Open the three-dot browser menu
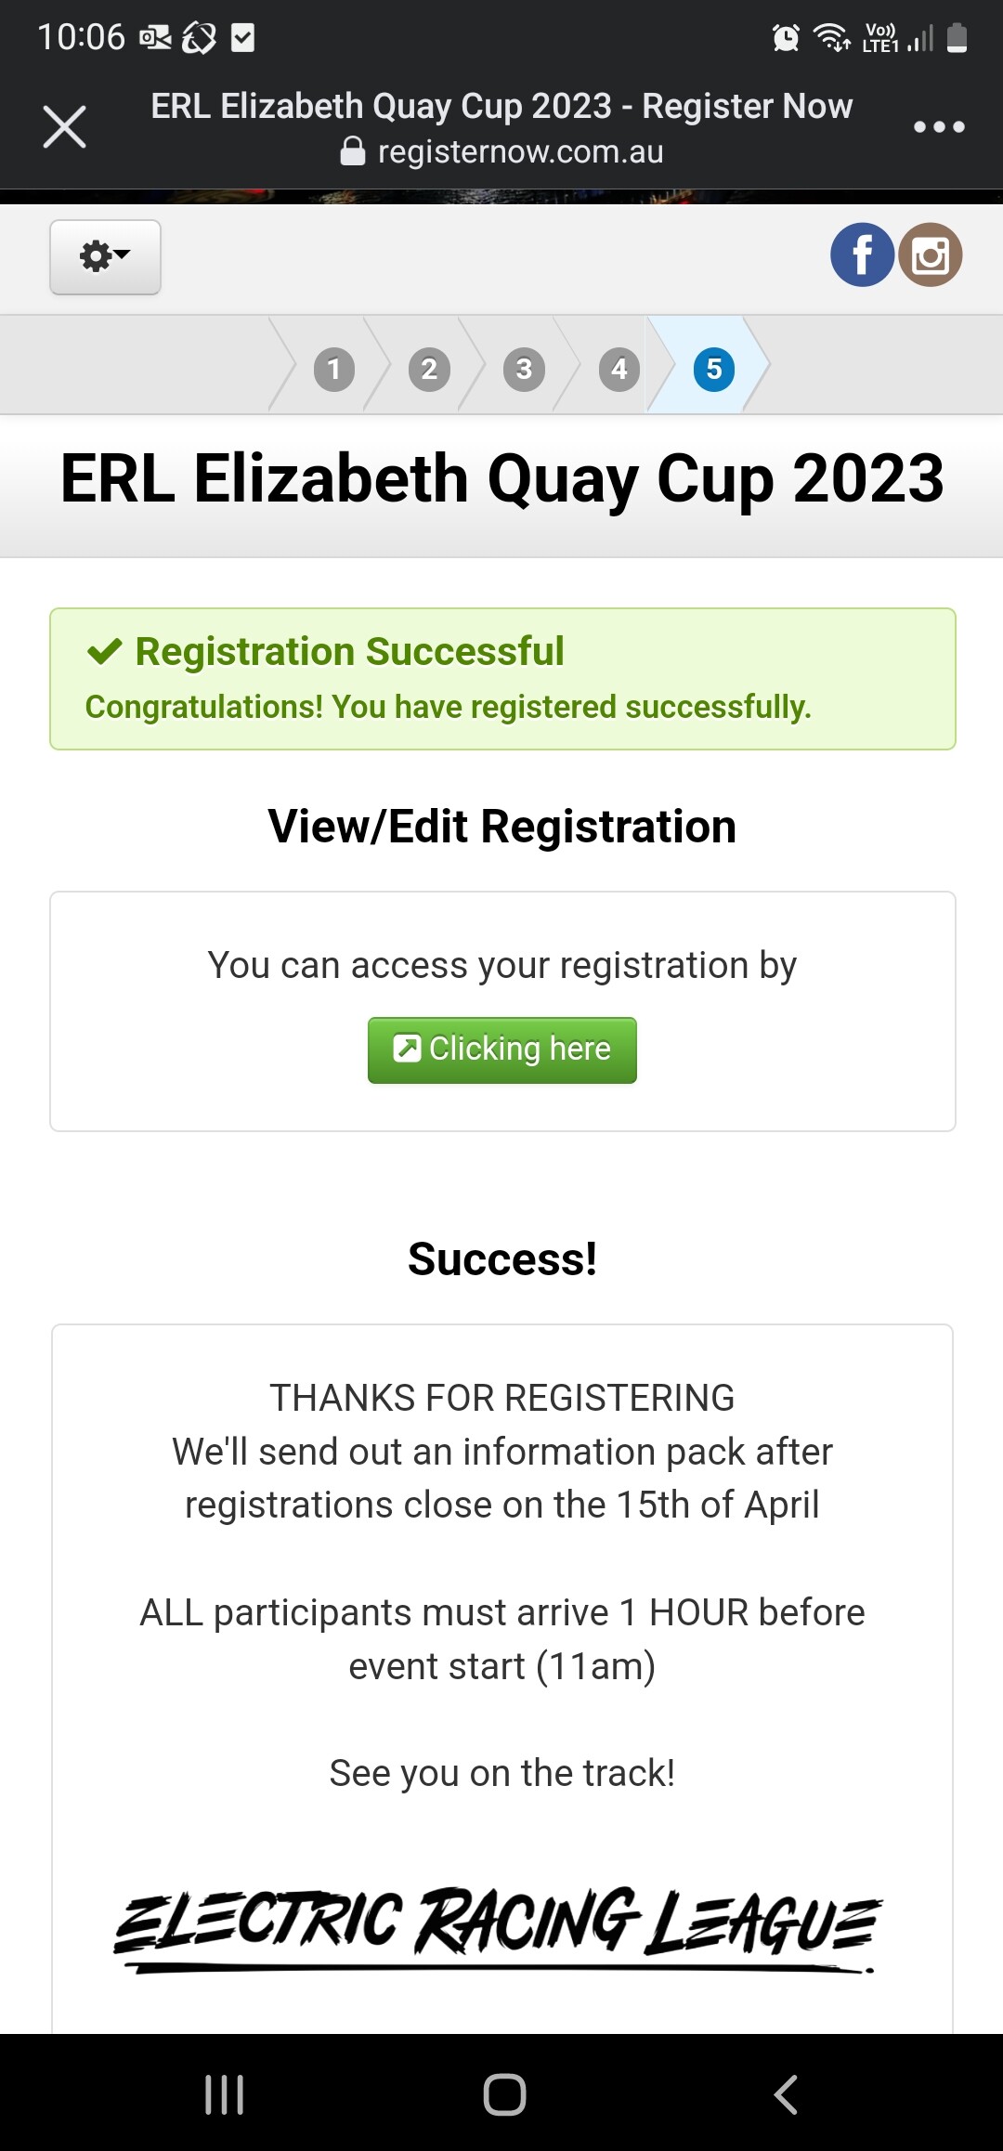The height and width of the screenshot is (2151, 1003). 939,127
